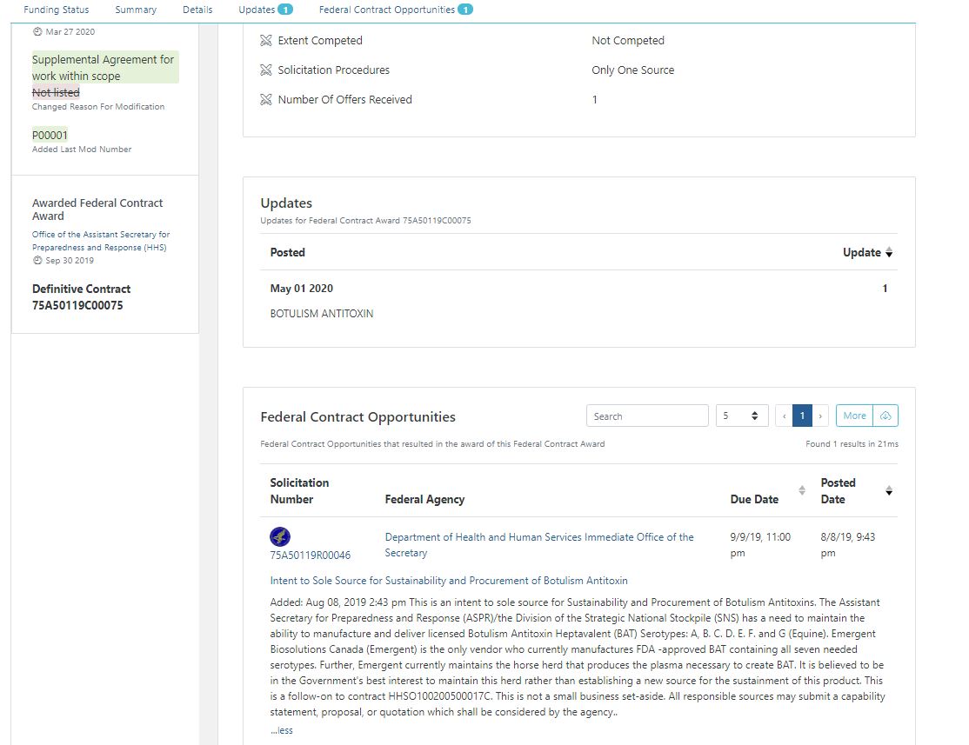Go to the previous results page arrow

784,416
